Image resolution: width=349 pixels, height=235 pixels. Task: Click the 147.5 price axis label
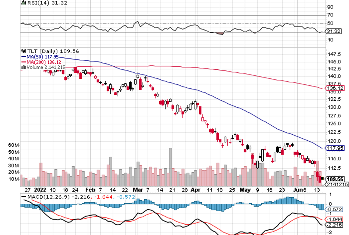(x=334, y=54)
